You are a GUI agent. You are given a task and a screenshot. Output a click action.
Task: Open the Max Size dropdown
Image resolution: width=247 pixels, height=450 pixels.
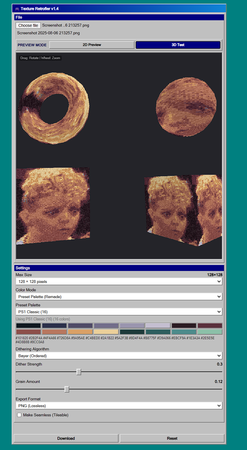119,282
